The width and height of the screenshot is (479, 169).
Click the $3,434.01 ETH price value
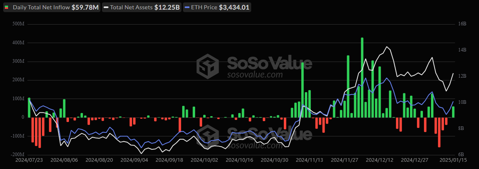click(x=234, y=8)
